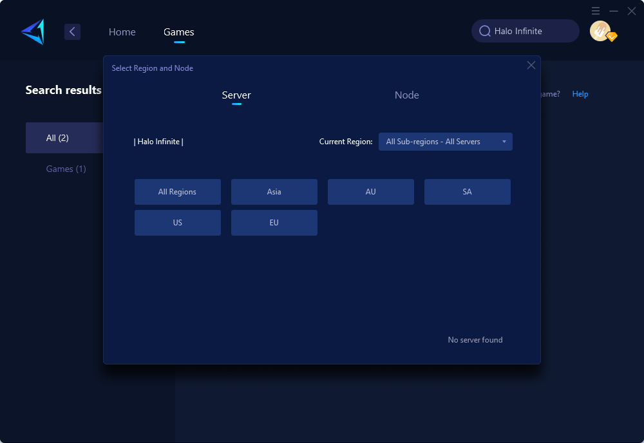This screenshot has height=443, width=644.
Task: Go back using the arrow button
Action: click(72, 32)
